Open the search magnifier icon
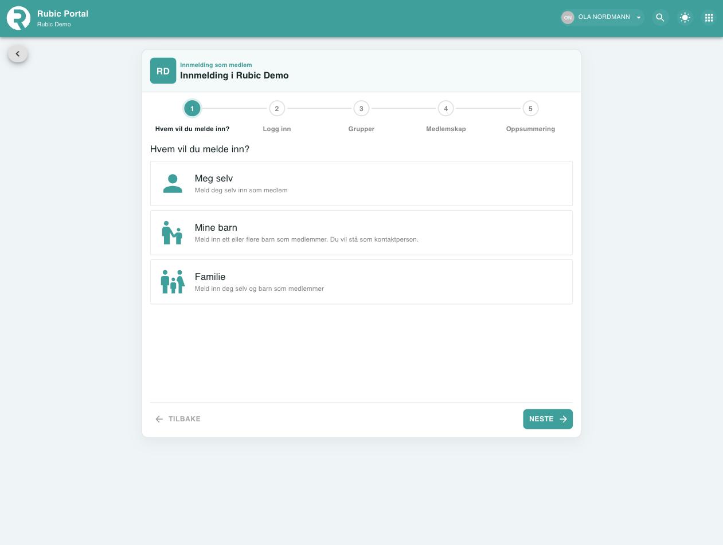Viewport: 723px width, 545px height. 660,18
